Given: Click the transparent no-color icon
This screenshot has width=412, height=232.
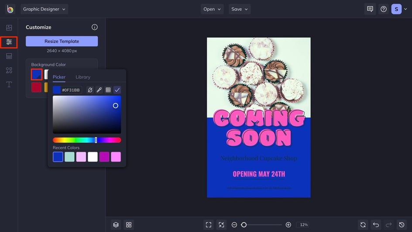Looking at the screenshot, I should click(x=90, y=90).
